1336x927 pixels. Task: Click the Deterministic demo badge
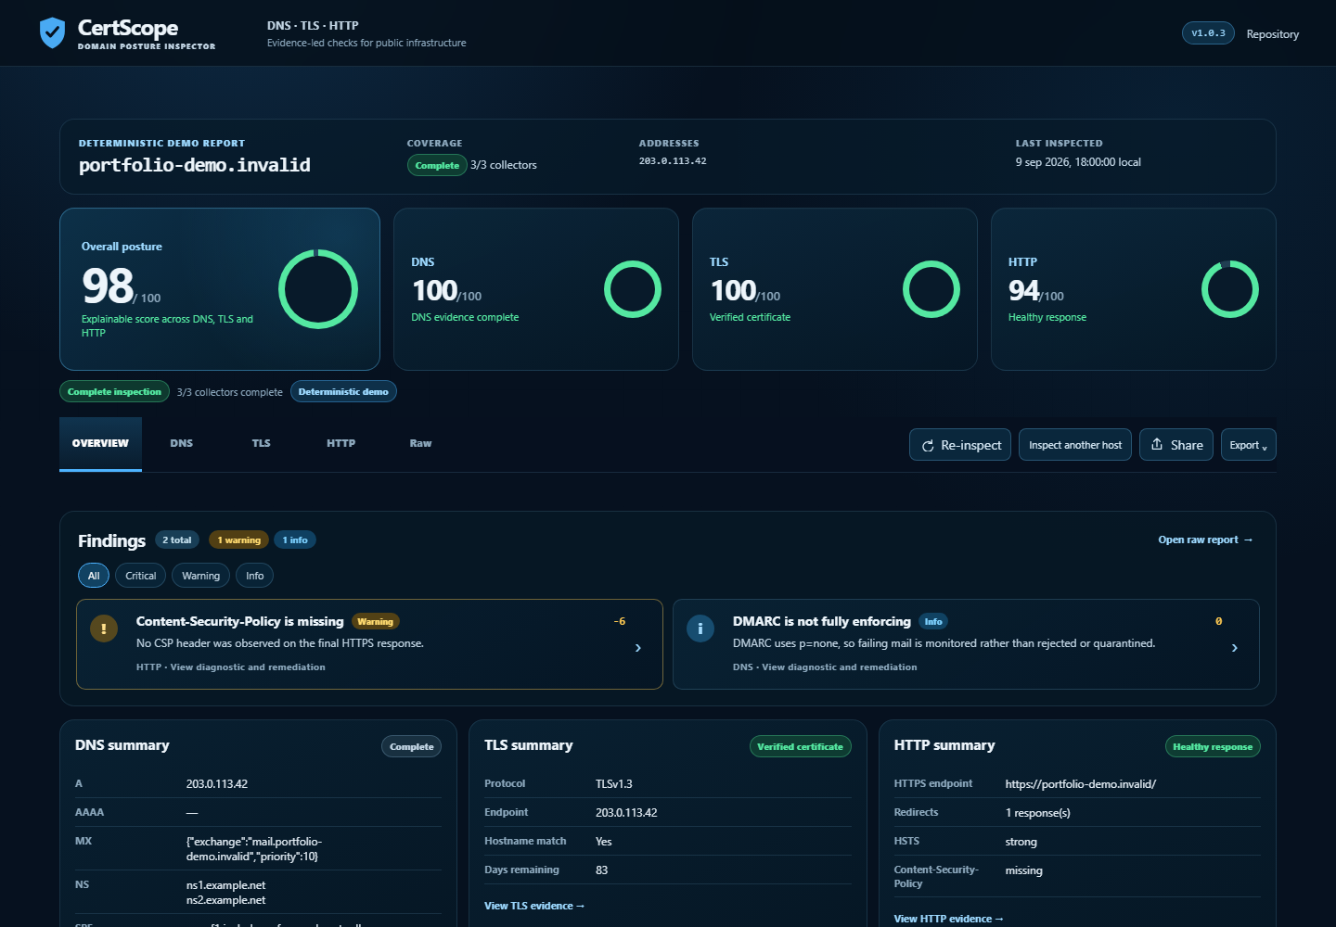click(343, 391)
